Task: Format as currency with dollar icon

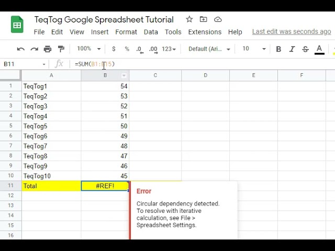Action: coord(114,49)
